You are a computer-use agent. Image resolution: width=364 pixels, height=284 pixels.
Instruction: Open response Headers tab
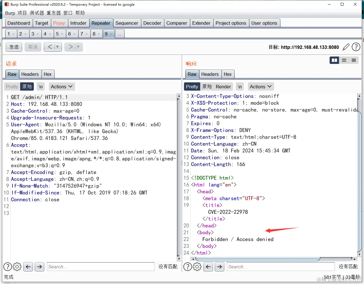[210, 74]
